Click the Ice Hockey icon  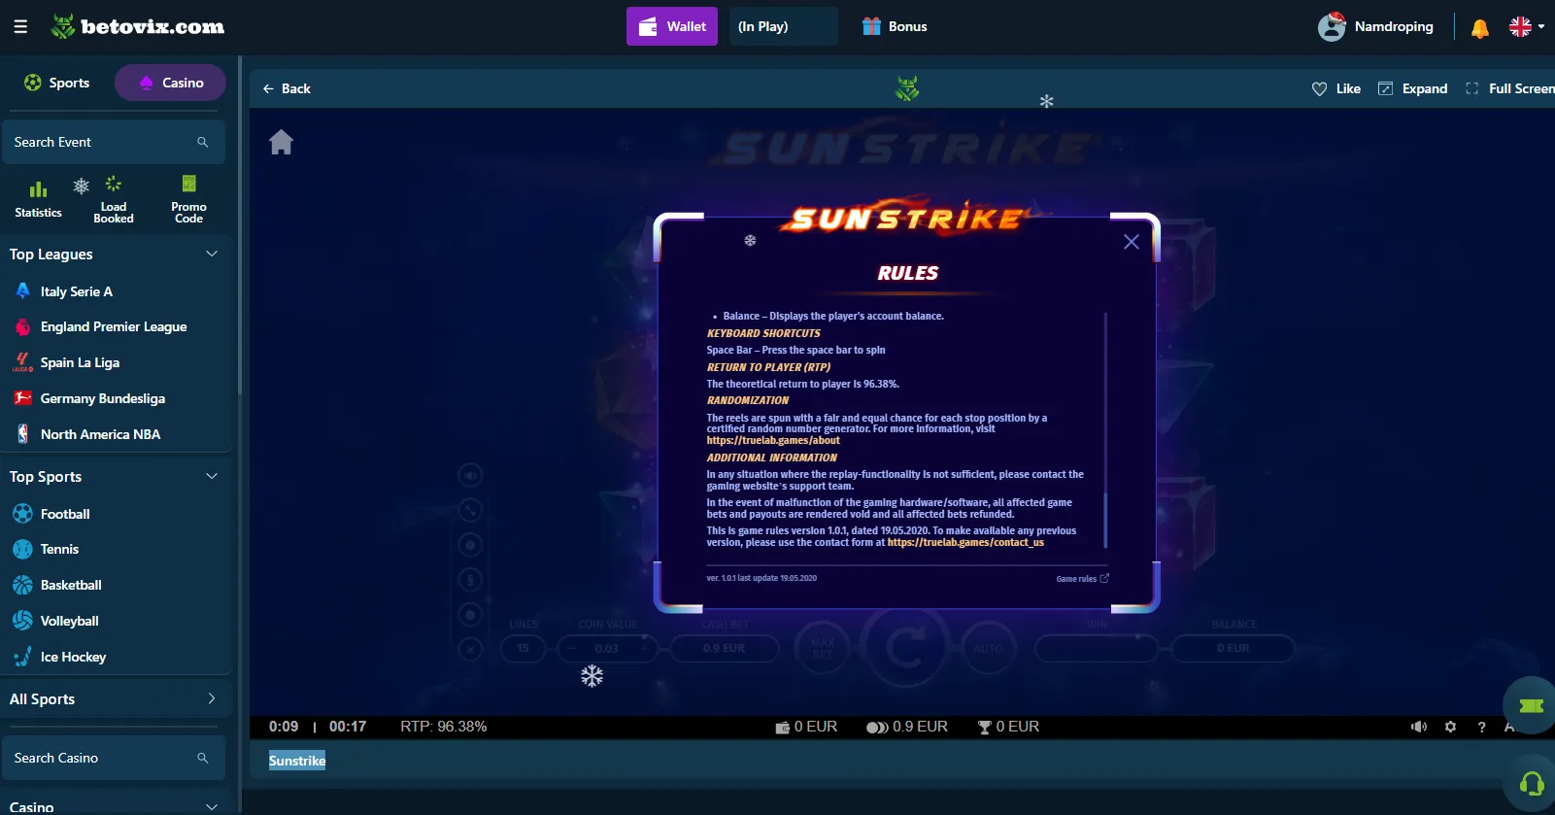pos(22,657)
